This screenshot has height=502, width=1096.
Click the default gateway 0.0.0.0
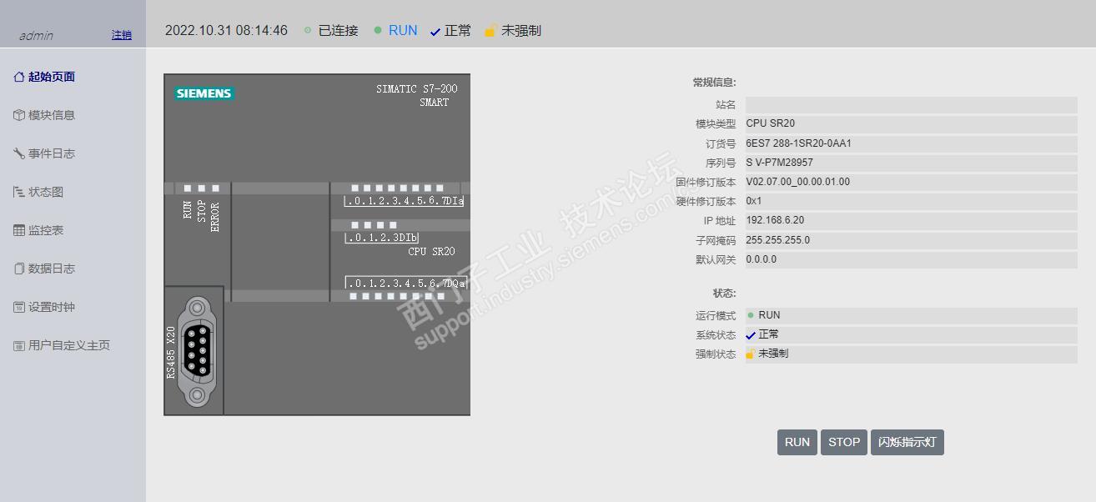(x=761, y=259)
